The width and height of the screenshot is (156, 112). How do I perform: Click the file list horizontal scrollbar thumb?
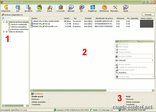(69, 90)
